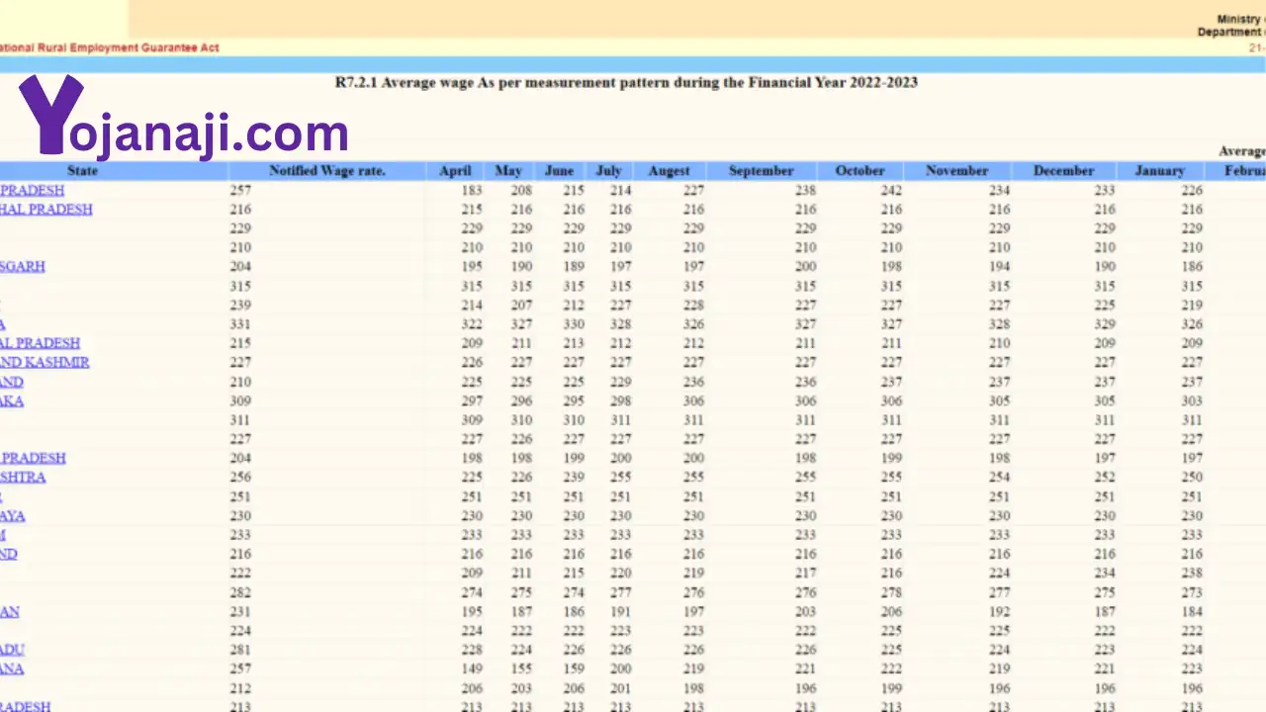The width and height of the screenshot is (1266, 712).
Task: Select the April column header
Action: tap(455, 171)
